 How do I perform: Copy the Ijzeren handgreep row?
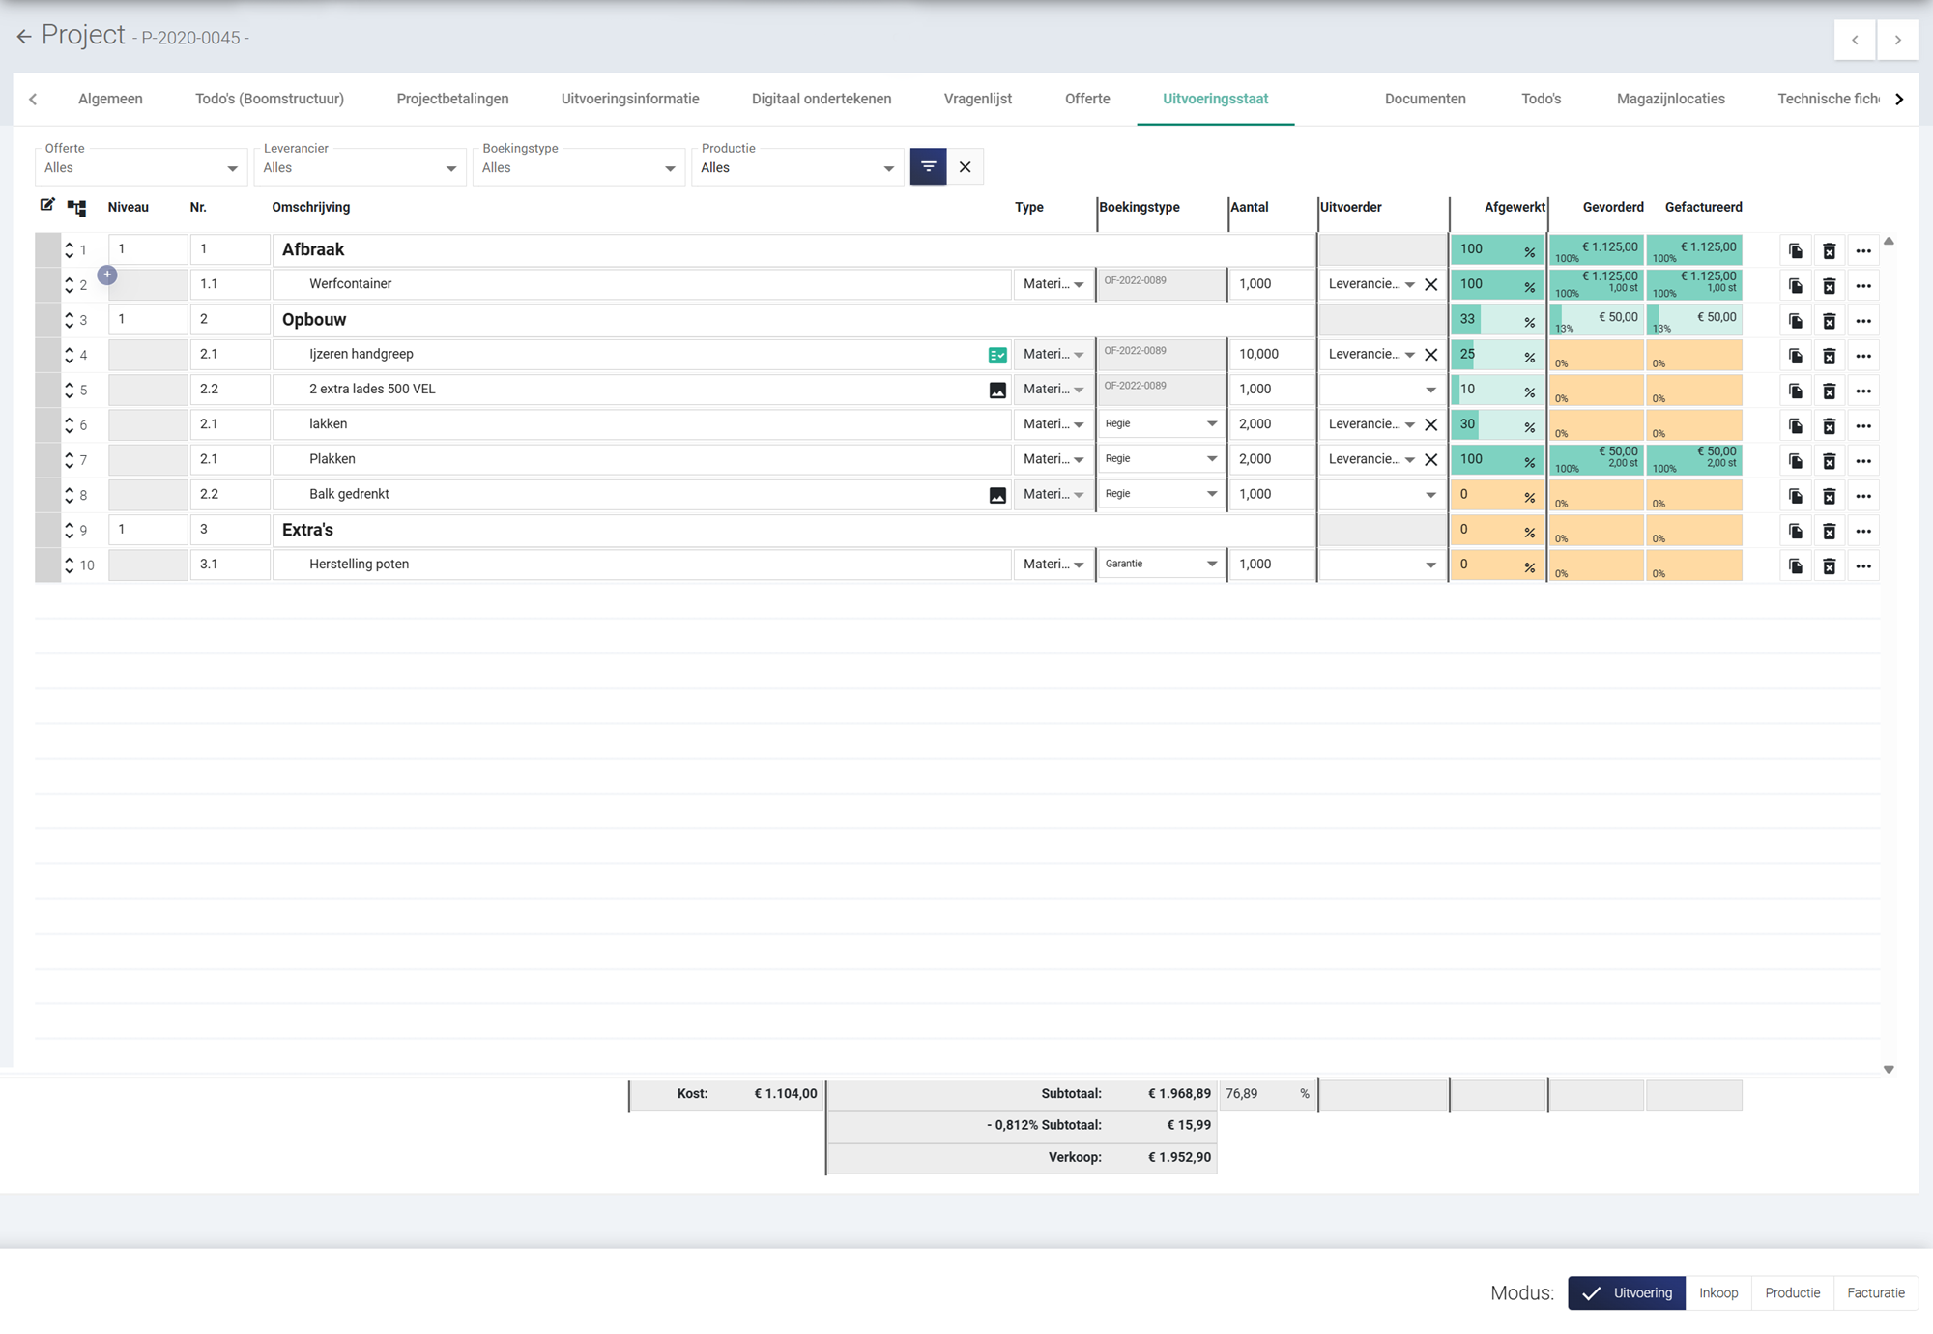[1795, 356]
